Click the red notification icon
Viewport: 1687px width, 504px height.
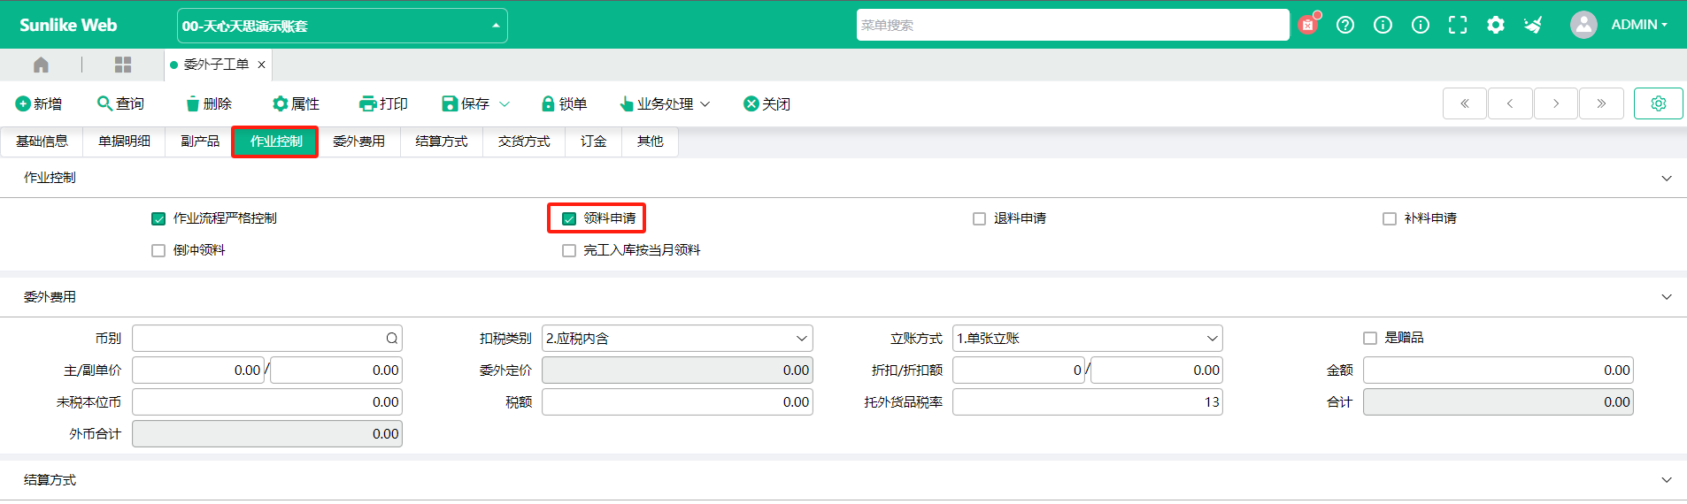pyautogui.click(x=1307, y=25)
